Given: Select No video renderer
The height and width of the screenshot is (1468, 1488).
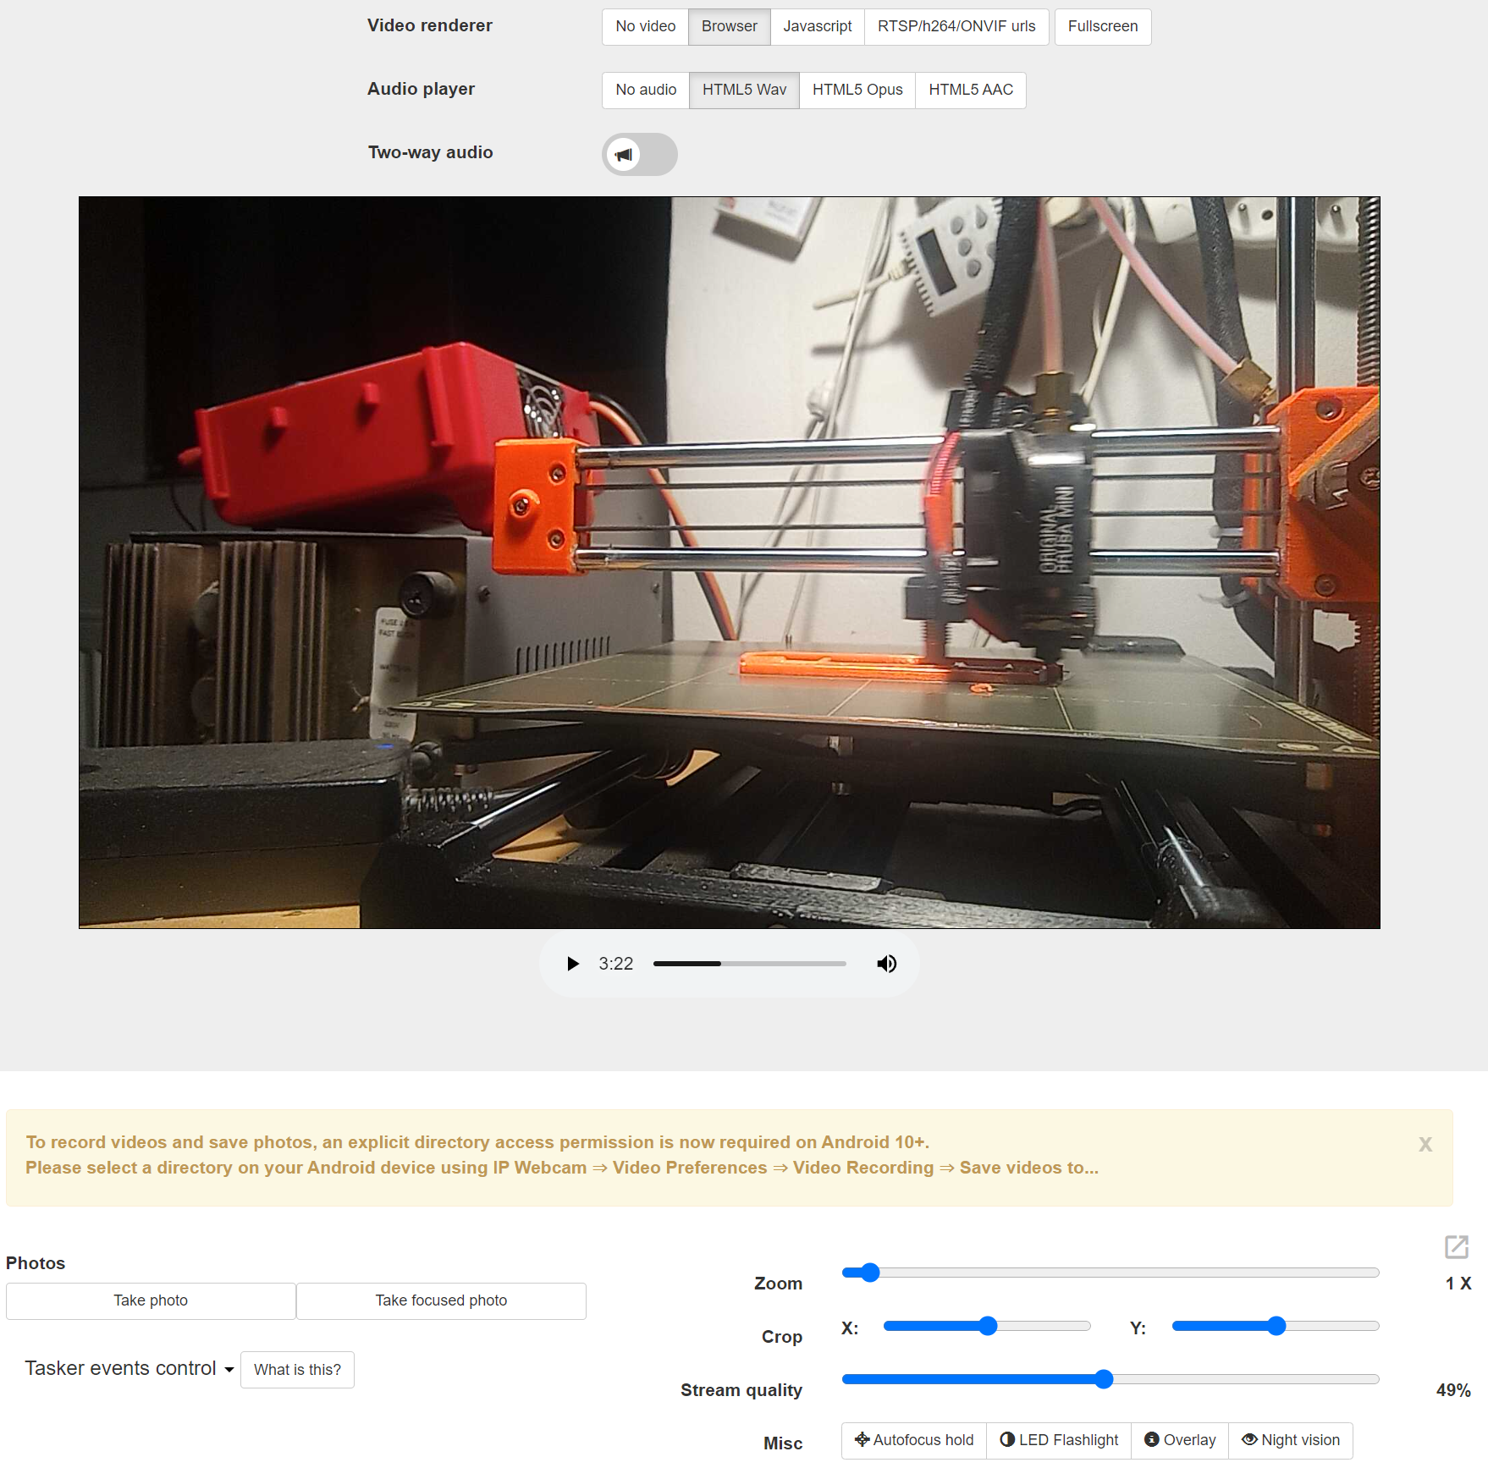Looking at the screenshot, I should [645, 26].
